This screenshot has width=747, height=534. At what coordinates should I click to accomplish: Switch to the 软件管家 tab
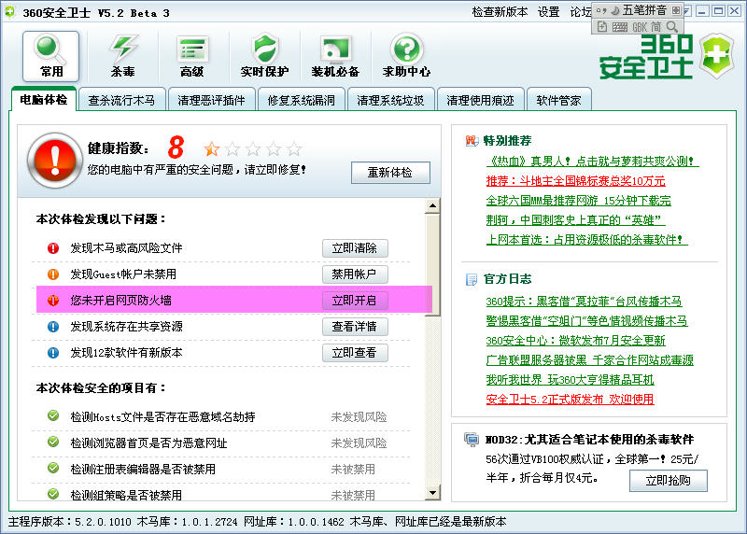tap(558, 100)
